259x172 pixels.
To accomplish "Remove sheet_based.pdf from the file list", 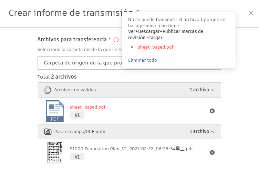I will 212,111.
